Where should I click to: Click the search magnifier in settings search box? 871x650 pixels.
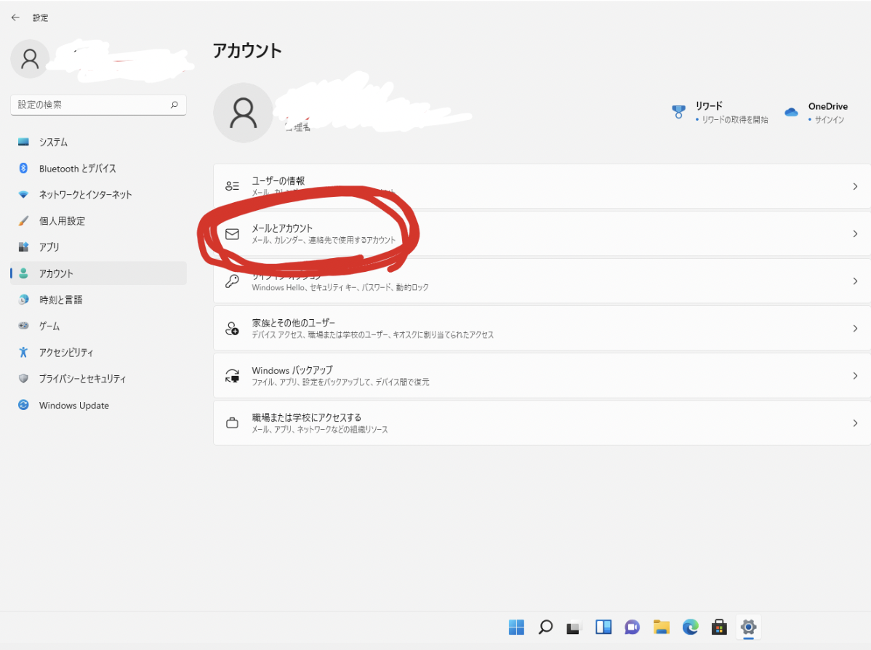174,105
